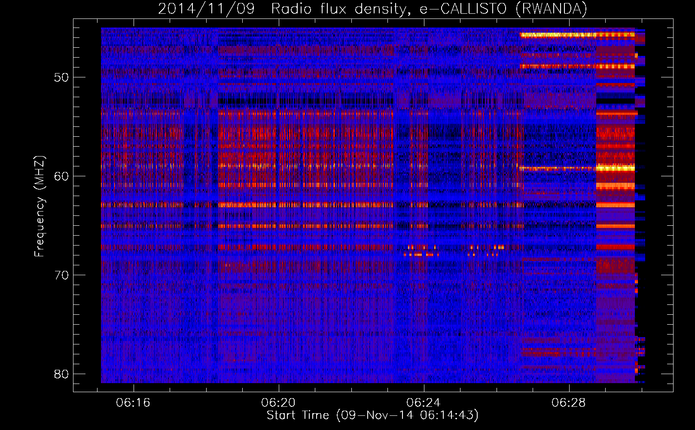Select the 60 frequency tick label
The height and width of the screenshot is (430, 695).
click(x=61, y=177)
